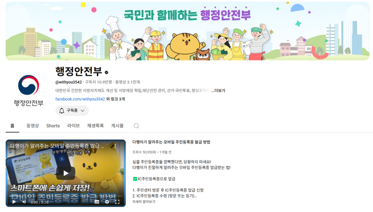
Task: Click the large center play button on video
Action: [x=66, y=173]
